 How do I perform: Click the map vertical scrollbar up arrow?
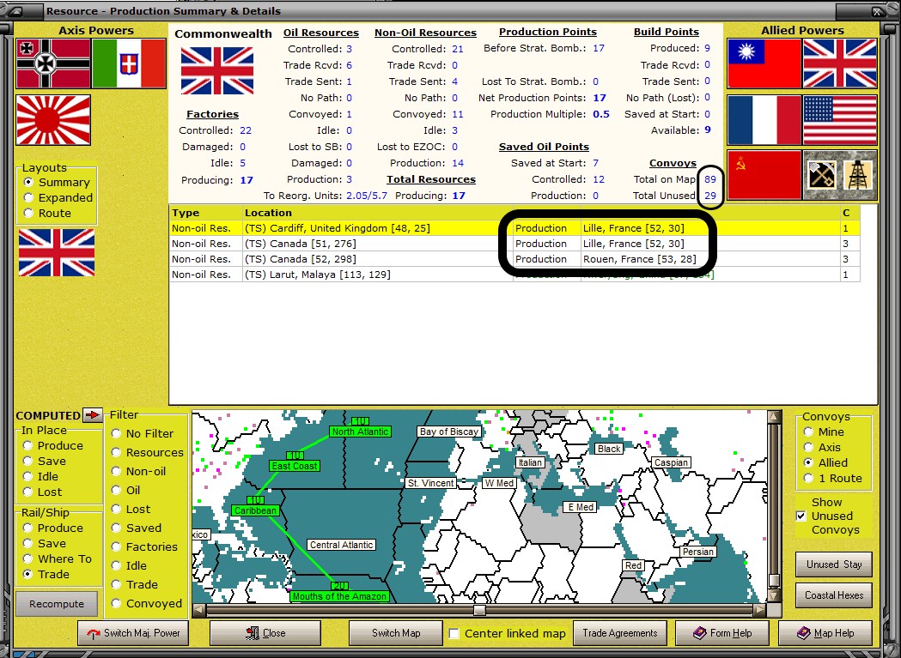(x=773, y=416)
